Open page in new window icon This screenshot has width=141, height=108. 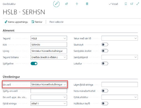tap(132, 4)
